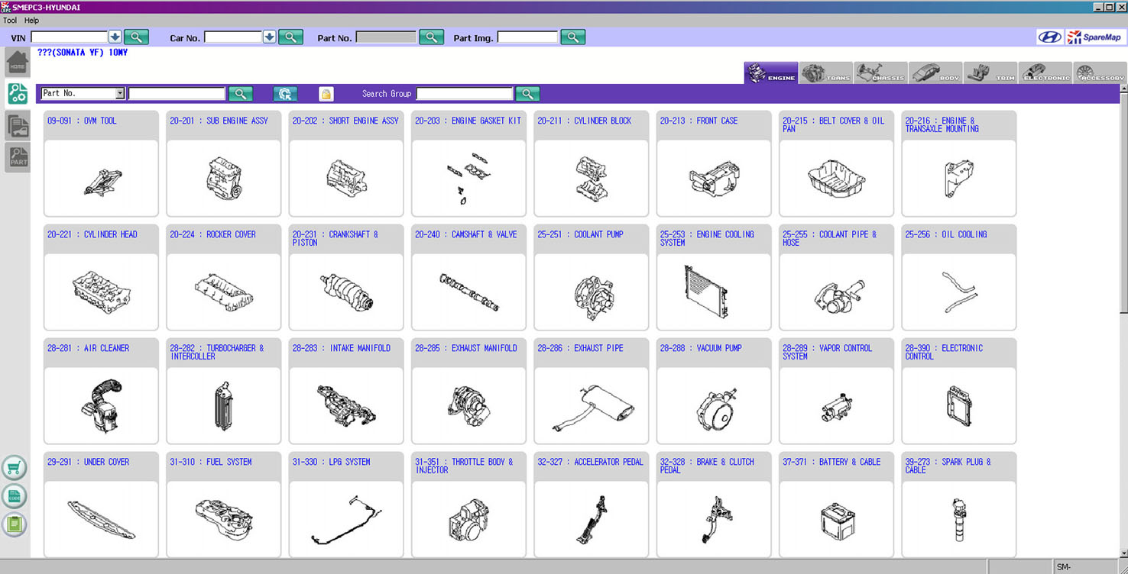The height and width of the screenshot is (574, 1128).
Task: Switch to the Chassis tab
Action: [x=880, y=73]
